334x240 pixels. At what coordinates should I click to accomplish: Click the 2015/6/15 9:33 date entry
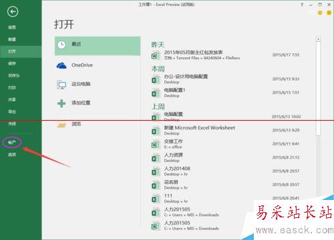tap(286, 79)
